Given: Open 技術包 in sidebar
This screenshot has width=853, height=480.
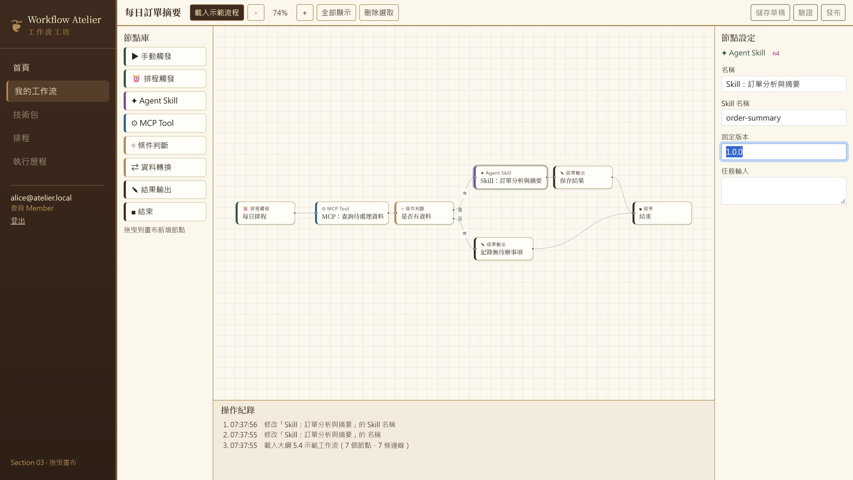Looking at the screenshot, I should coord(57,115).
